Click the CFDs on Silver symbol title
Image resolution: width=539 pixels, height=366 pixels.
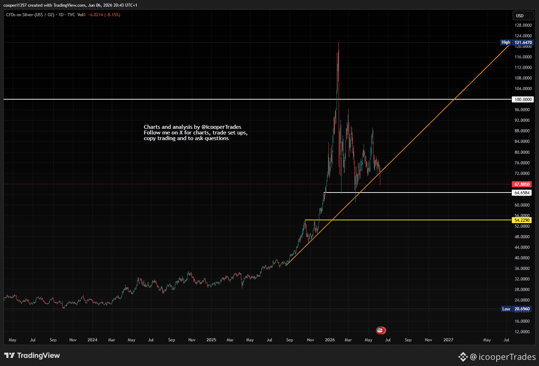tap(30, 15)
